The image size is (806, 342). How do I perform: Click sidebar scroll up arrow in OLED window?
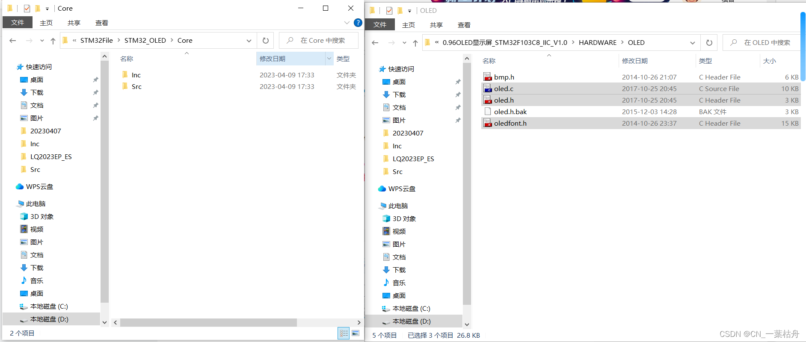[467, 58]
